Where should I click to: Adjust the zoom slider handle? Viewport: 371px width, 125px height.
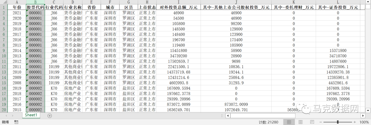pyautogui.click(x=338, y=122)
